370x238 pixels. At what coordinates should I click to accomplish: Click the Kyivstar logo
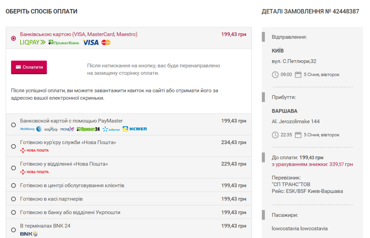pyautogui.click(x=111, y=129)
